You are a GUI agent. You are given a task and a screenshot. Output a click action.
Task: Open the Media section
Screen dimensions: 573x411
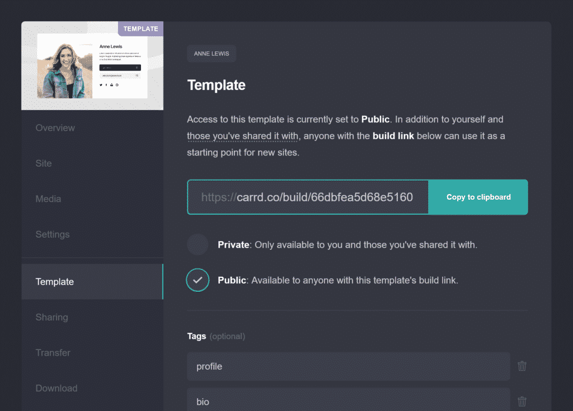(48, 199)
